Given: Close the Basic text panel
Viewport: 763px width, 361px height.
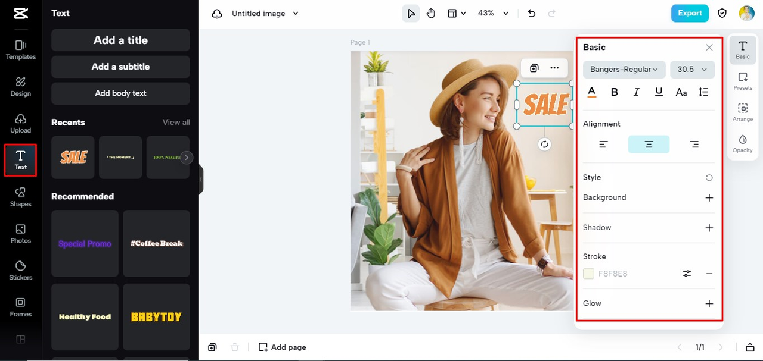Looking at the screenshot, I should 709,48.
